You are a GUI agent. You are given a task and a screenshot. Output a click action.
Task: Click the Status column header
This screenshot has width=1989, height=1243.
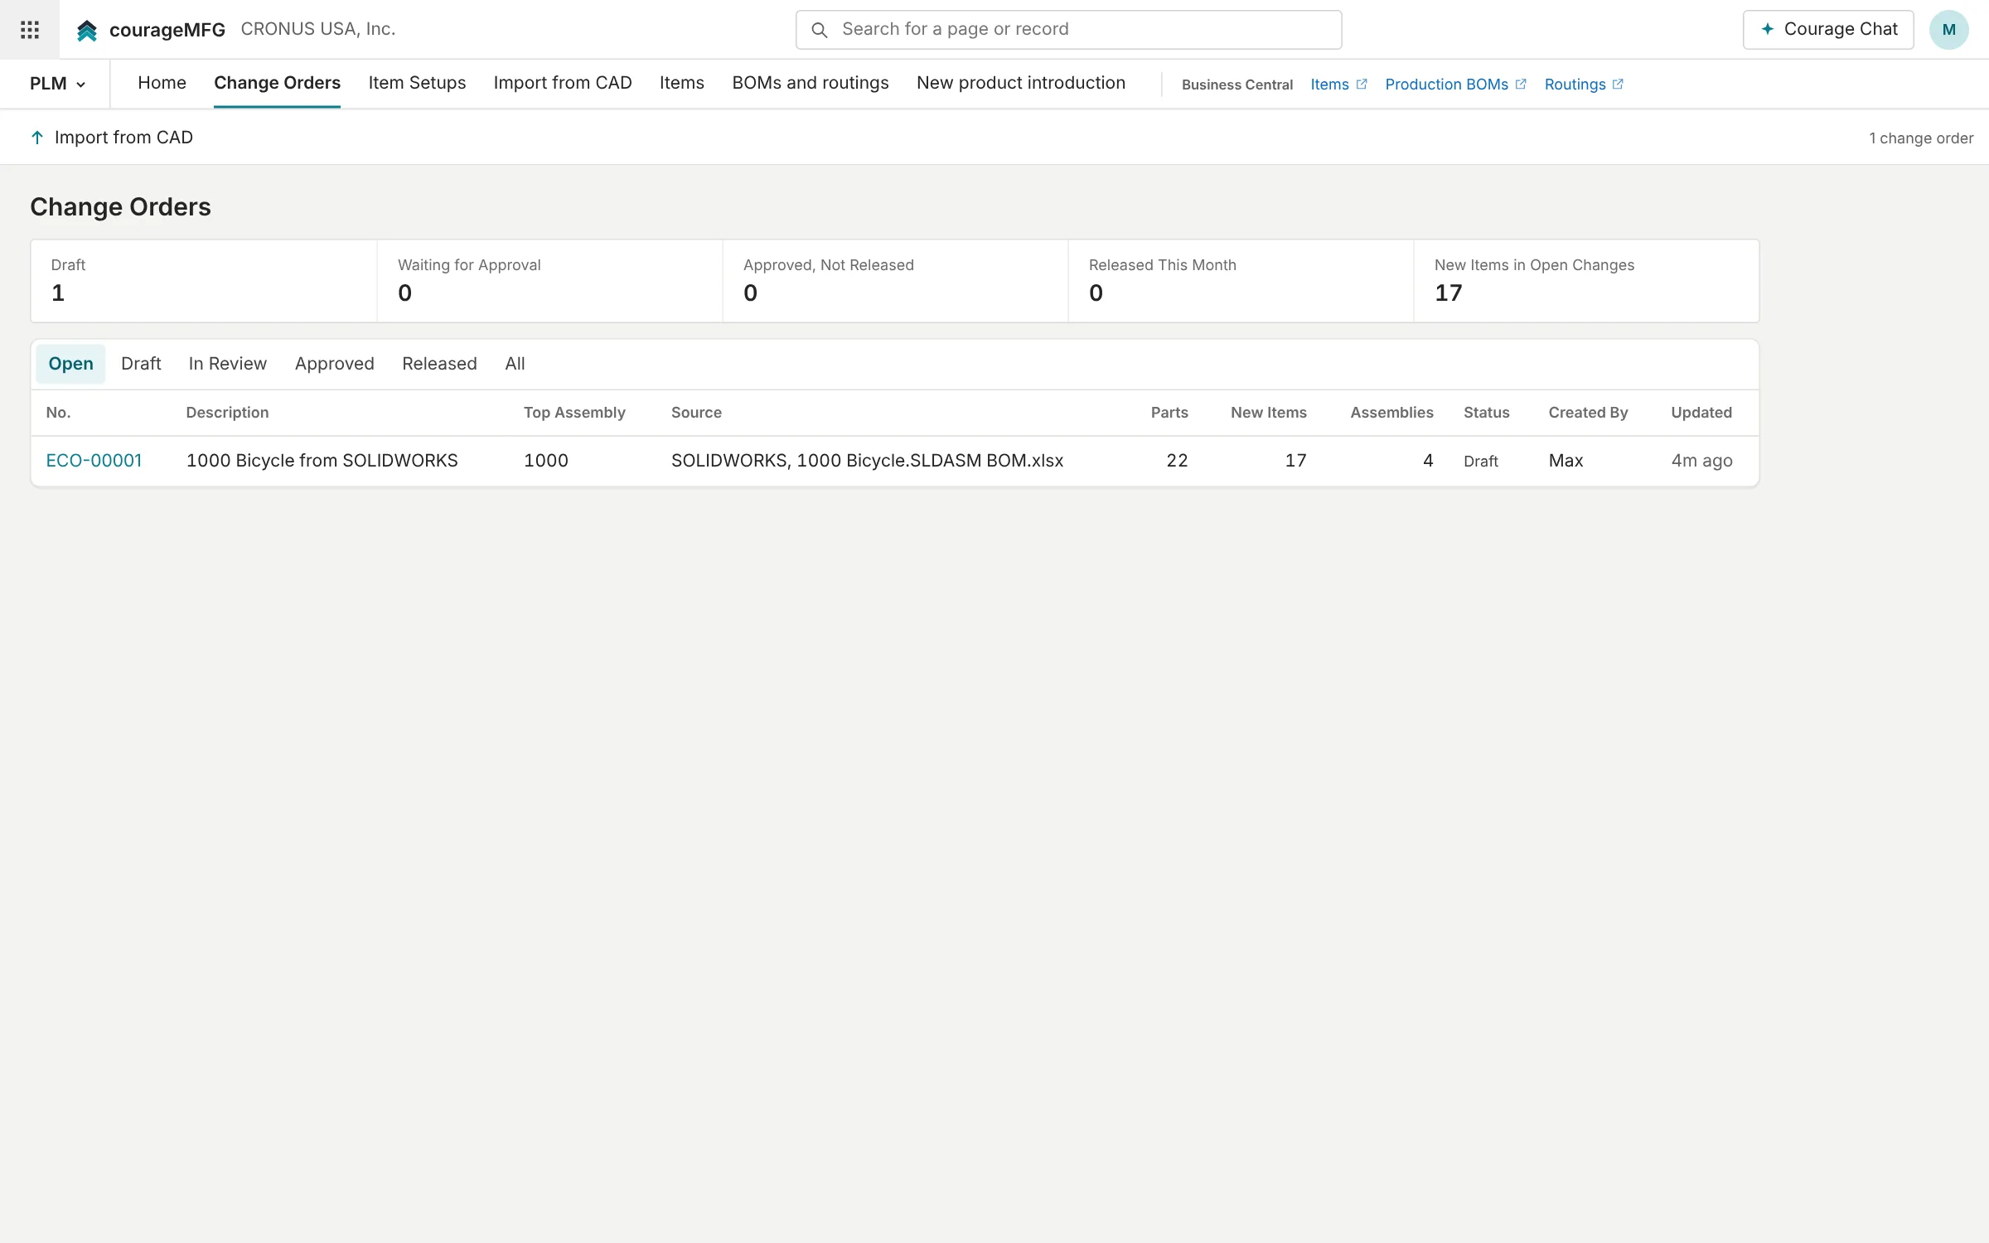1486,413
